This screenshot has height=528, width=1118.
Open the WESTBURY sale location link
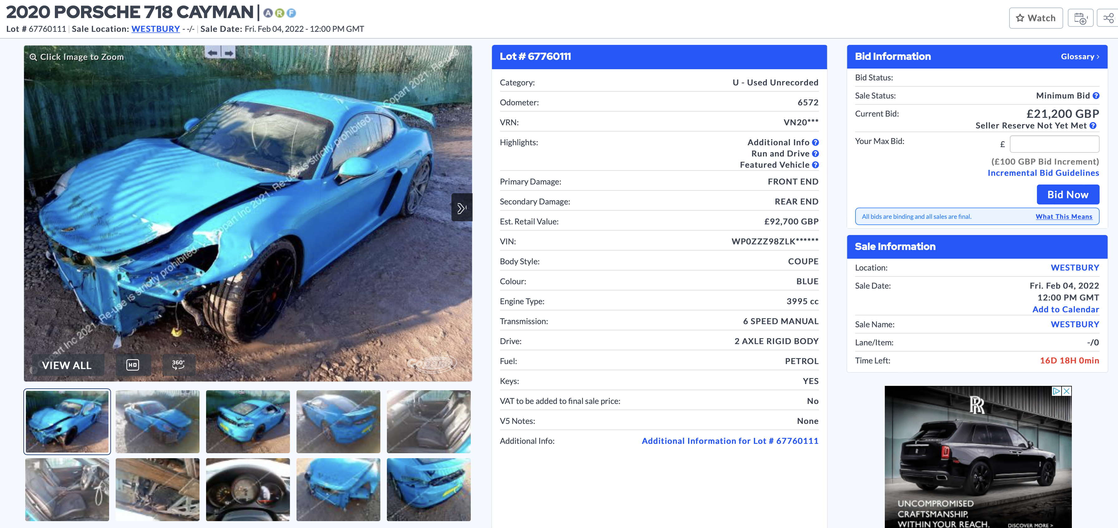pos(155,29)
